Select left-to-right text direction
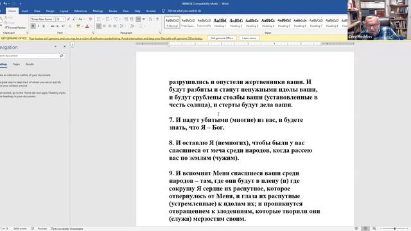 pyautogui.click(x=138, y=19)
